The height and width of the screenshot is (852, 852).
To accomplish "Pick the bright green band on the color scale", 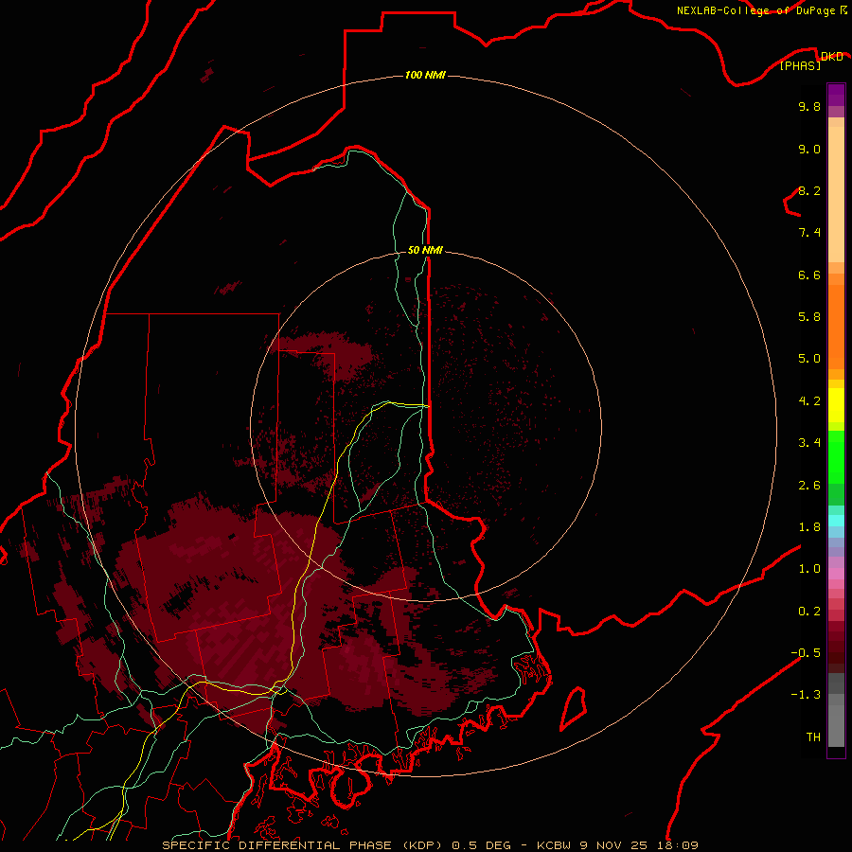I will (836, 457).
